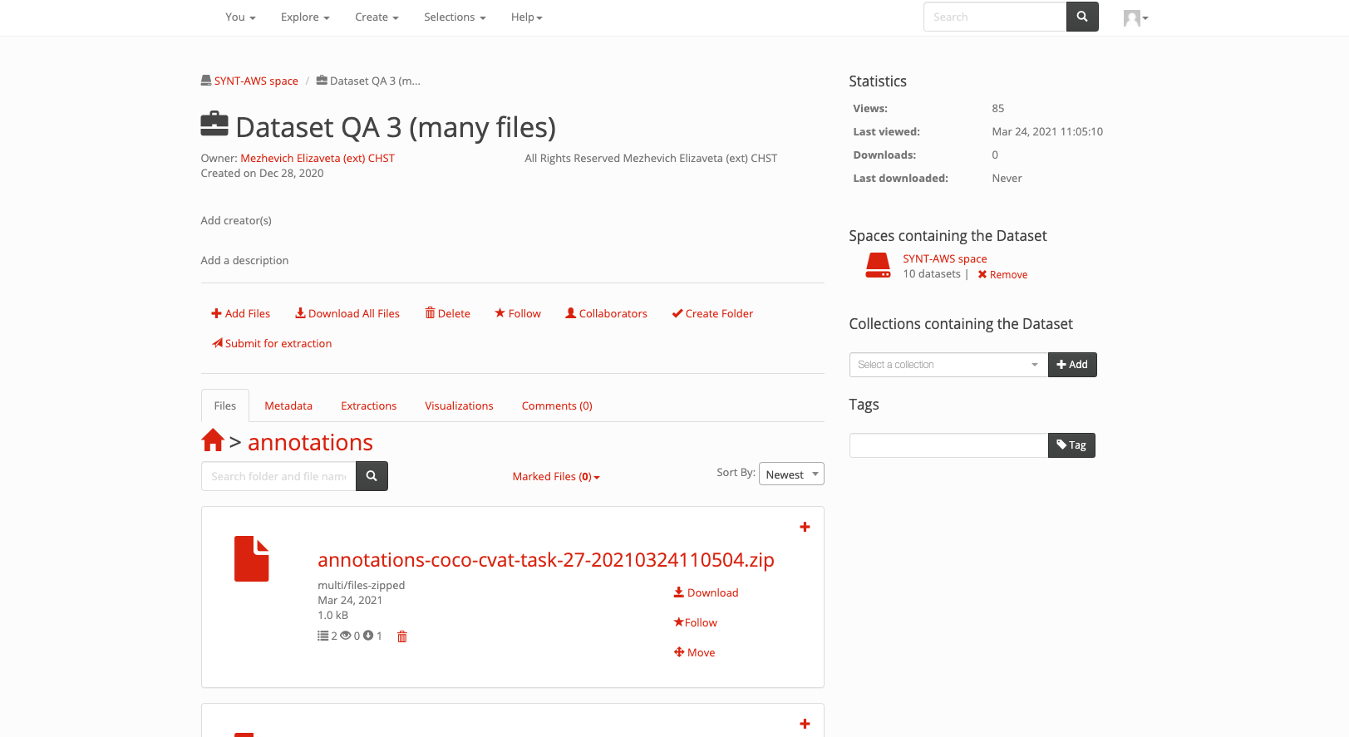Viewport: 1349px width, 737px height.
Task: Focus the tag input field
Action: 948,445
